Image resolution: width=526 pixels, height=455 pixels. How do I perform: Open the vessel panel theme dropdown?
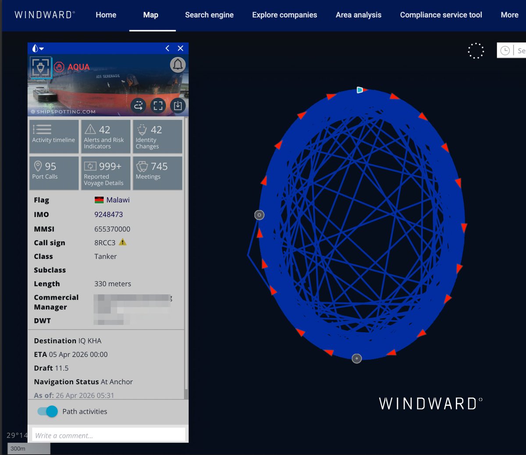[38, 48]
